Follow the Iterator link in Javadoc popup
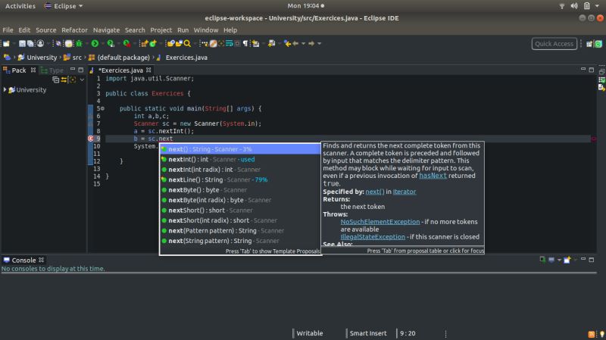The height and width of the screenshot is (340, 606). coord(405,192)
